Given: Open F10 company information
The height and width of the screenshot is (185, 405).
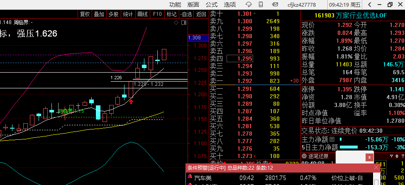Looking at the screenshot, I should pyautogui.click(x=157, y=14).
